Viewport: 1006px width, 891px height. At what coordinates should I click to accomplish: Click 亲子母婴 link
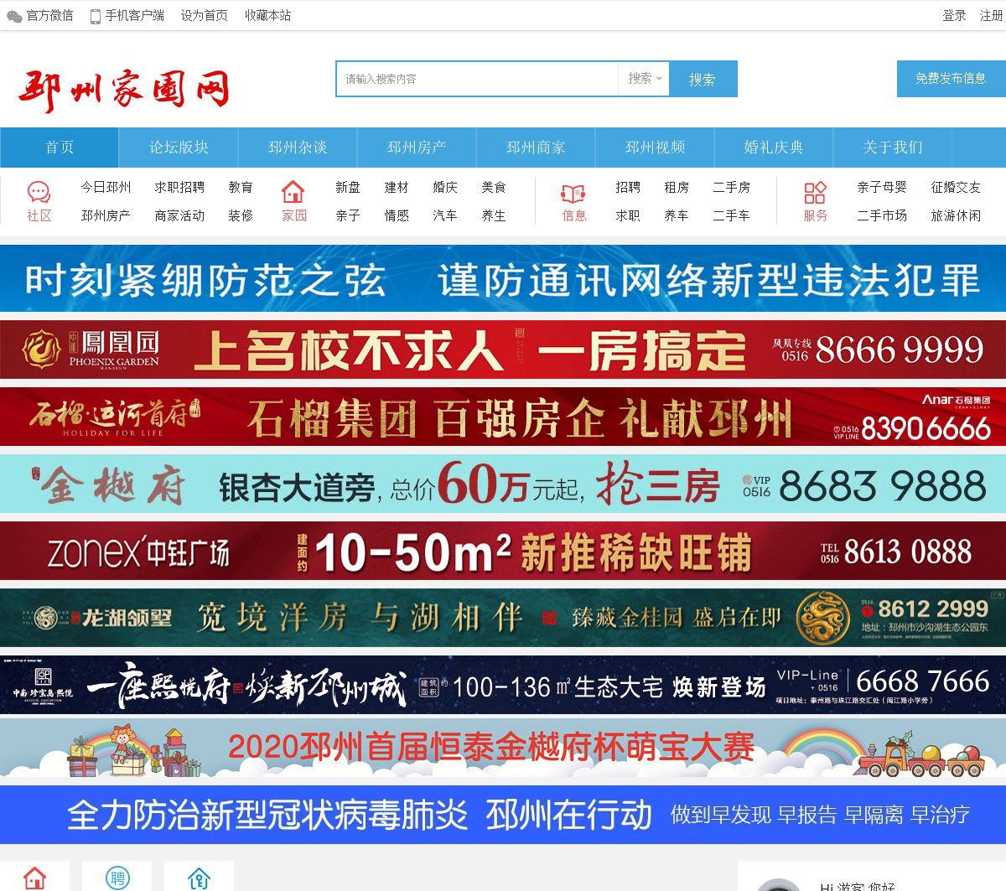882,187
